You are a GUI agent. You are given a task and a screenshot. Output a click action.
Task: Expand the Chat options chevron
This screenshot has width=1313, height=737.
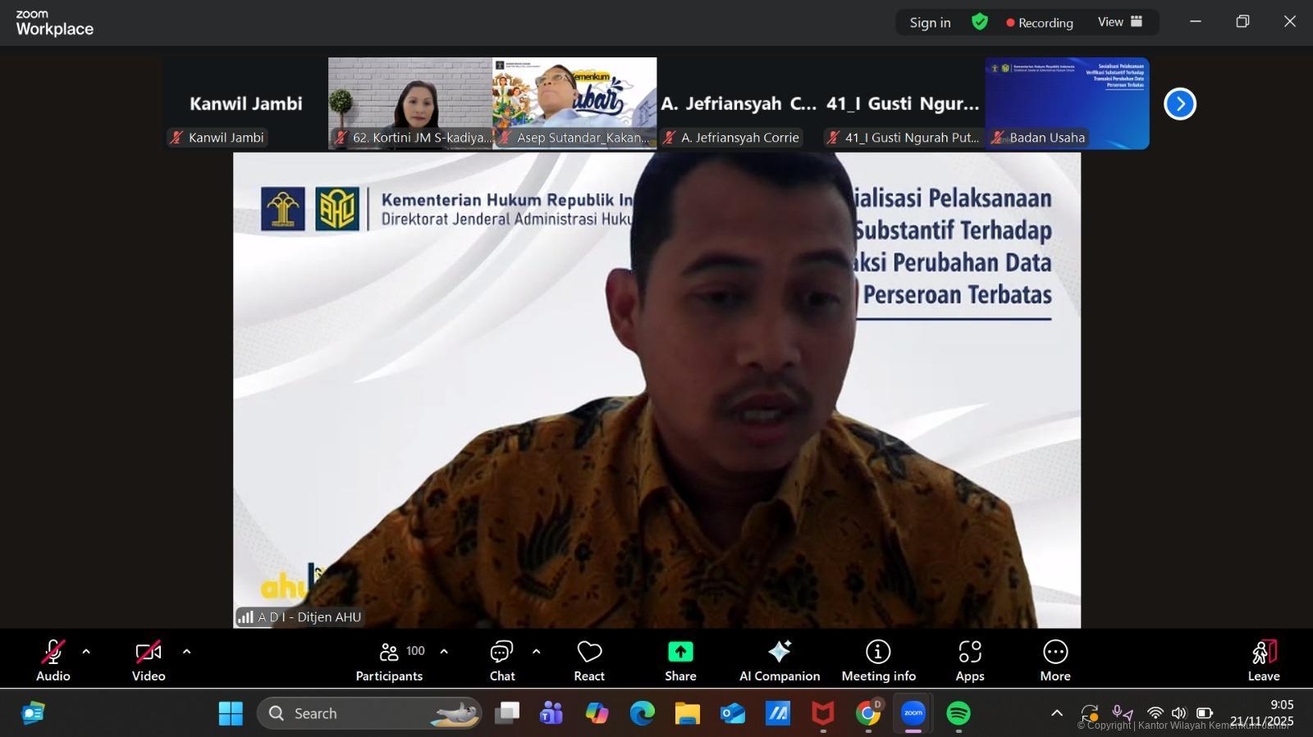[x=536, y=652]
